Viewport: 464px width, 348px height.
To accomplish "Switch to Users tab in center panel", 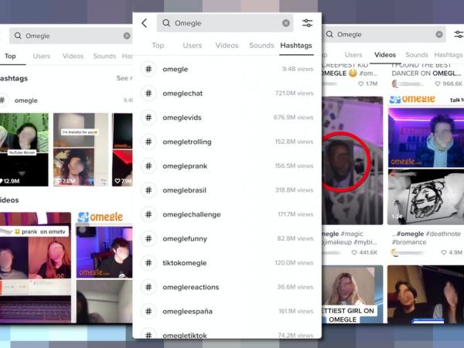I will coord(193,46).
